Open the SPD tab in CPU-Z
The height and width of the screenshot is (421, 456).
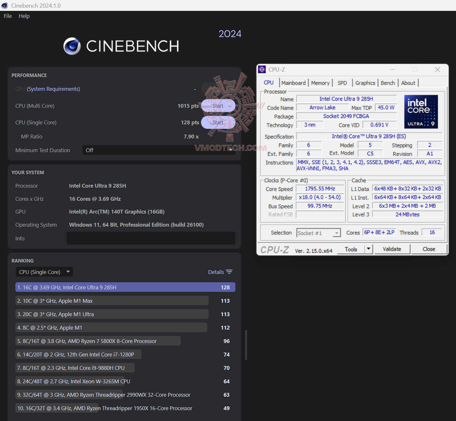point(342,83)
